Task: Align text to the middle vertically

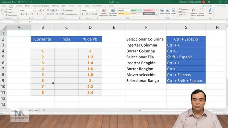Action: [x=51, y=10]
